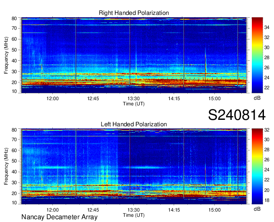The width and height of the screenshot is (274, 222).
Task: Click the Left Handed spectrogram image
Action: coord(134,166)
